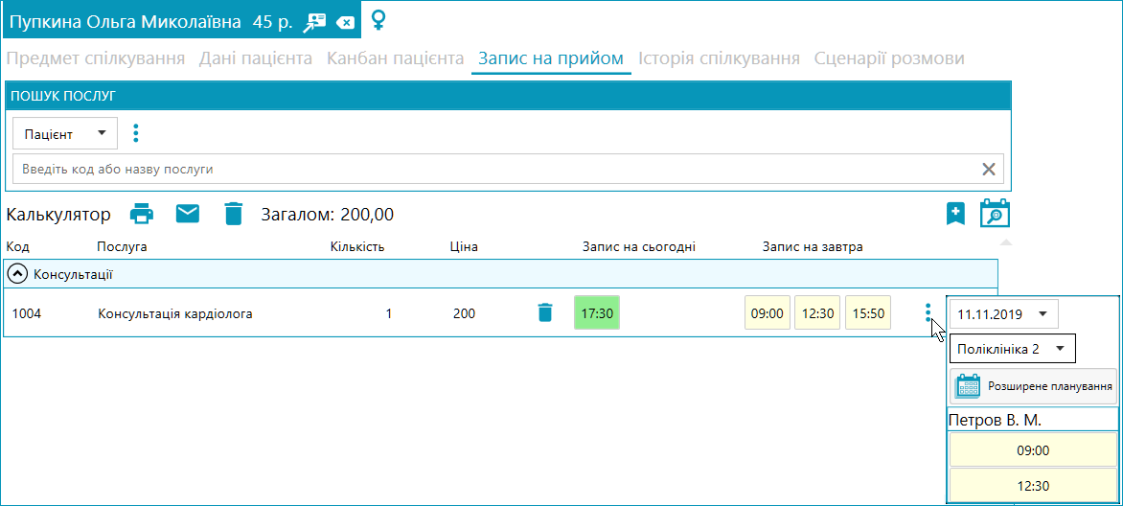Expand the Поліклініка 2 dropdown
This screenshot has width=1123, height=506.
click(x=1012, y=349)
